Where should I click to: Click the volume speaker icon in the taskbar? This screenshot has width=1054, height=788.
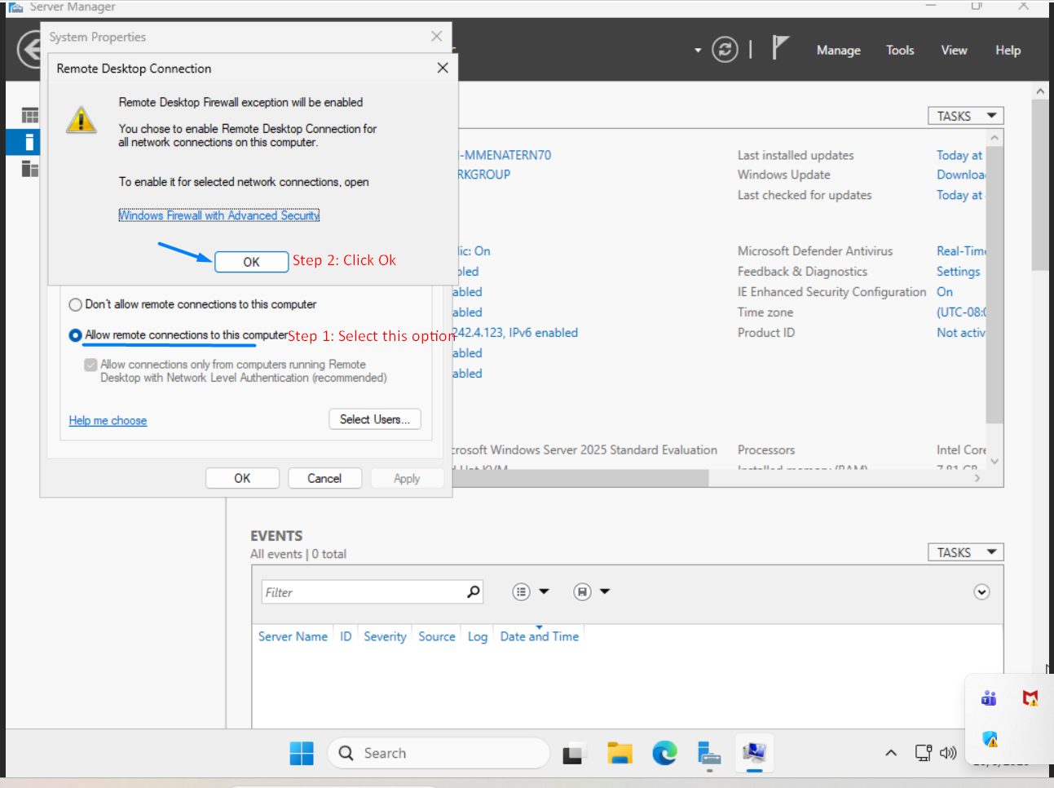pos(948,753)
